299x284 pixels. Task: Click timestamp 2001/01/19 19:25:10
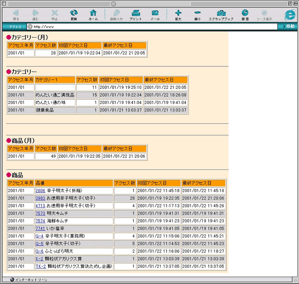[x=121, y=87]
